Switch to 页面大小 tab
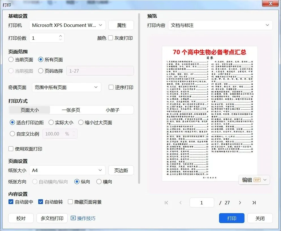The height and width of the screenshot is (231, 281). pos(29,110)
